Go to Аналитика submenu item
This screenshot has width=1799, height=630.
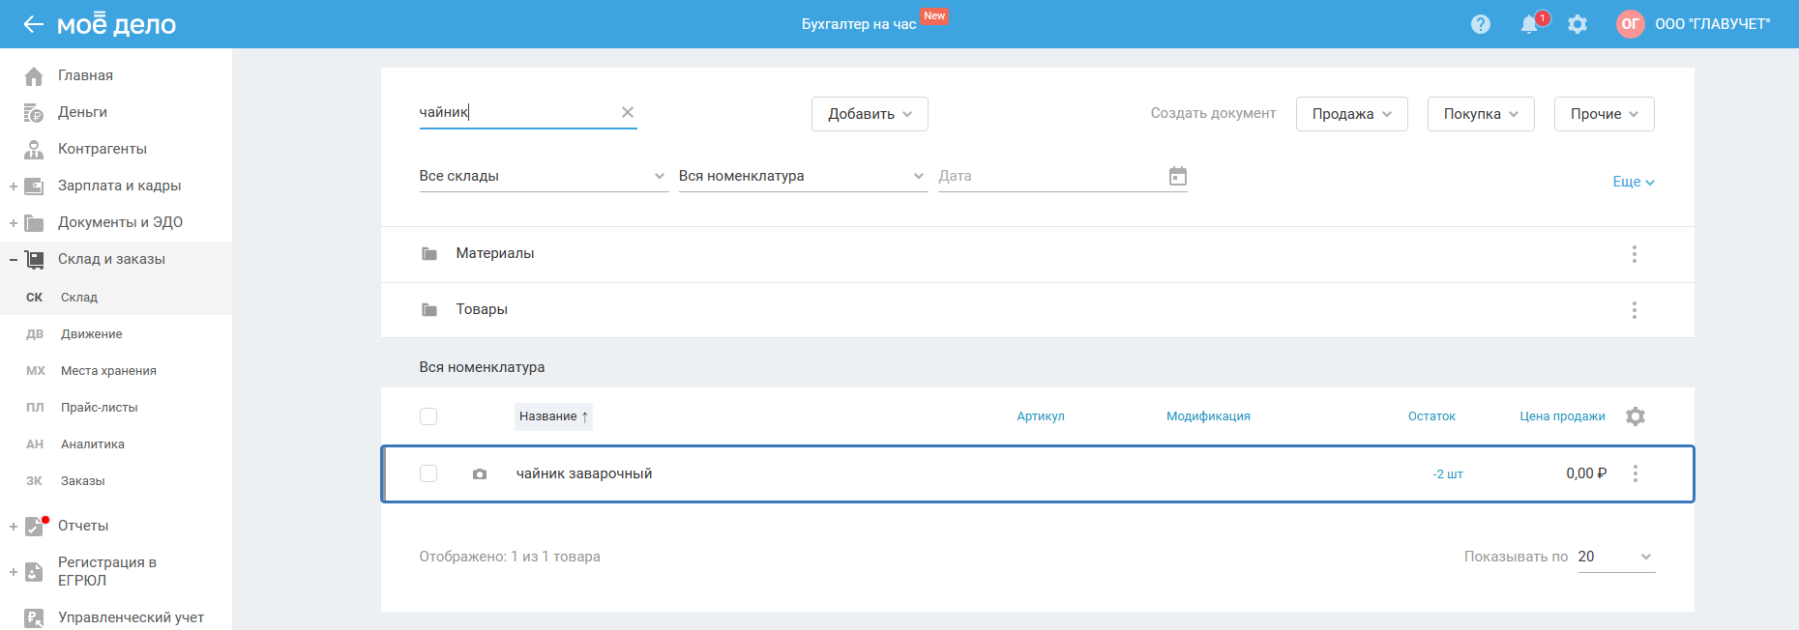pos(93,444)
